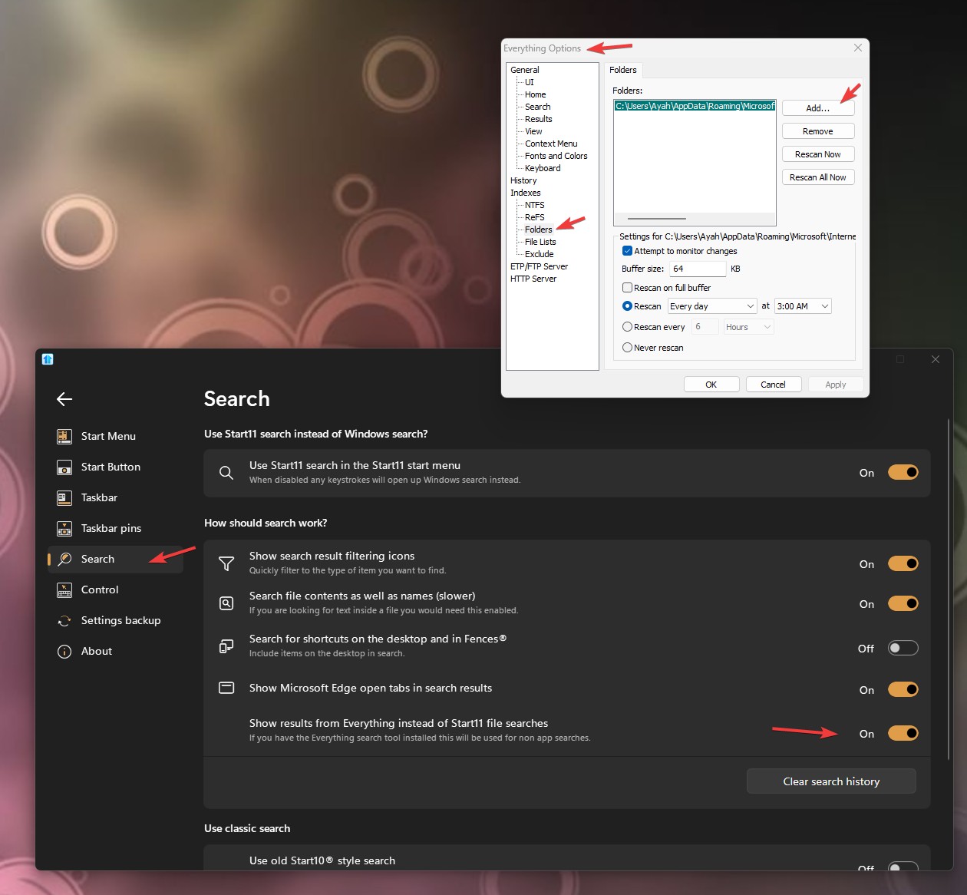
Task: Select the Taskbar icon in sidebar
Action: click(x=64, y=497)
